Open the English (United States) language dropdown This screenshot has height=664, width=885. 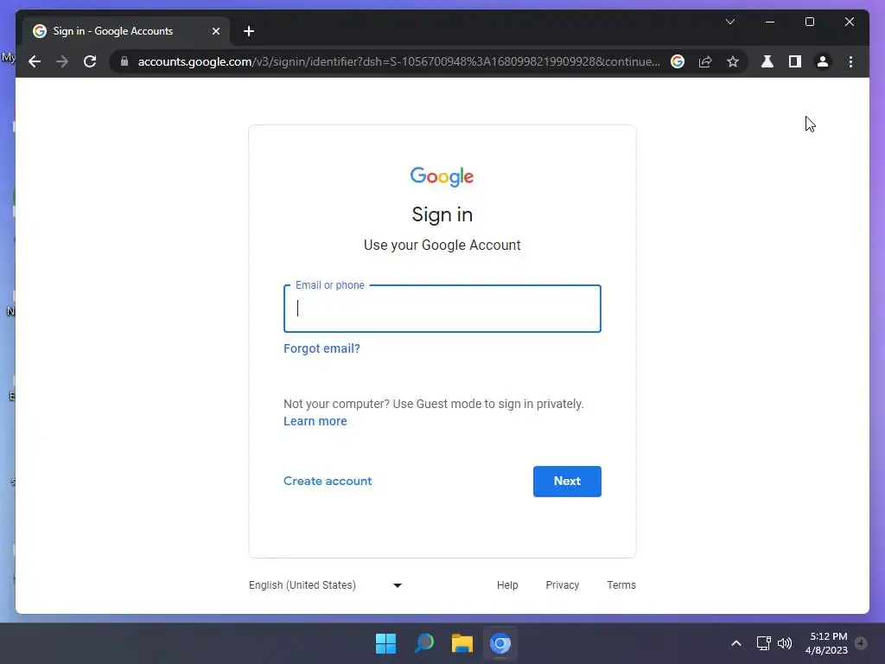click(x=326, y=585)
